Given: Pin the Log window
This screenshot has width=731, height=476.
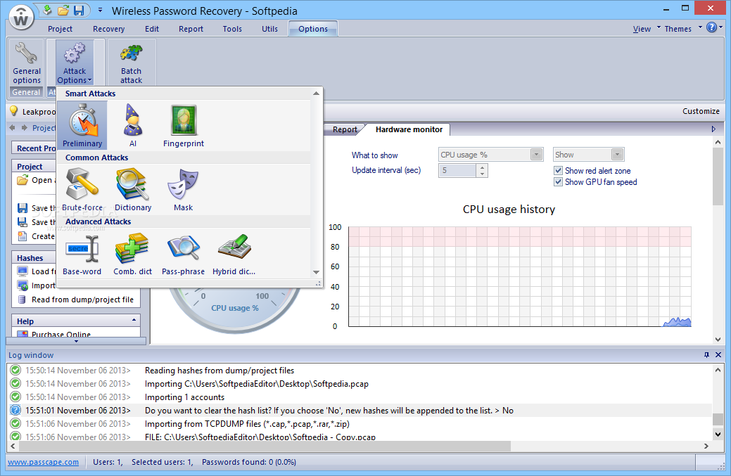Looking at the screenshot, I should pos(706,355).
